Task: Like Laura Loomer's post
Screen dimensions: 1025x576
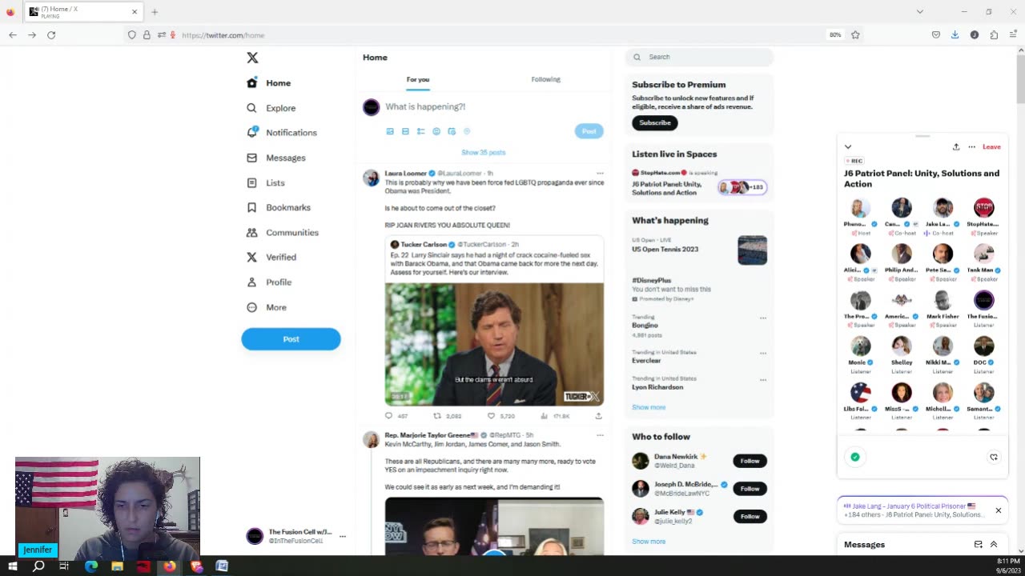Action: pyautogui.click(x=491, y=416)
